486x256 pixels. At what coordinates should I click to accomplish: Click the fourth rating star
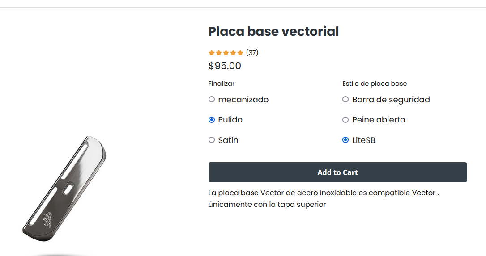pyautogui.click(x=233, y=53)
